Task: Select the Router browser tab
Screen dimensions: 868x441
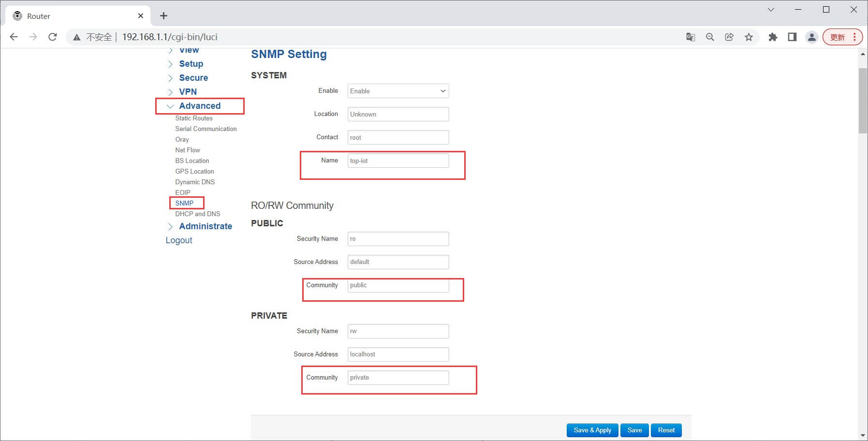Action: [x=77, y=16]
